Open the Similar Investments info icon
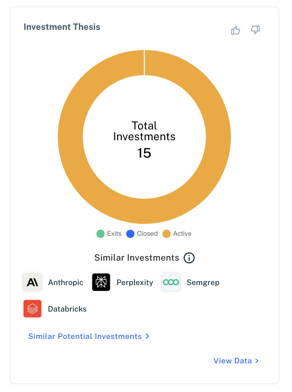 point(189,258)
